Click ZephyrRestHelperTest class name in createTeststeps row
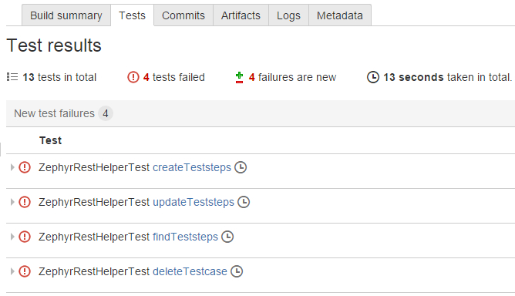This screenshot has width=515, height=296. click(94, 167)
